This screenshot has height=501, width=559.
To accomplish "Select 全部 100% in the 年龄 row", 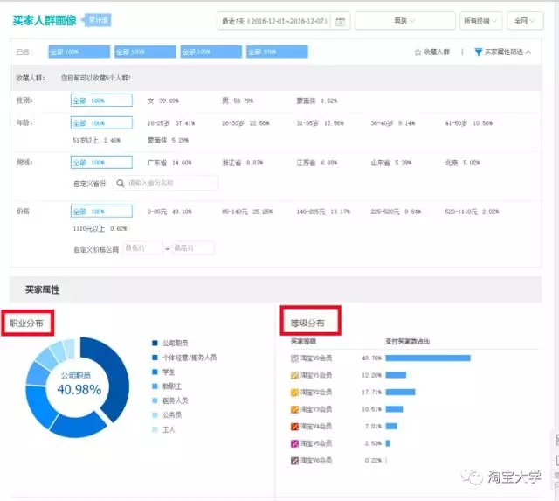I will tap(101, 122).
